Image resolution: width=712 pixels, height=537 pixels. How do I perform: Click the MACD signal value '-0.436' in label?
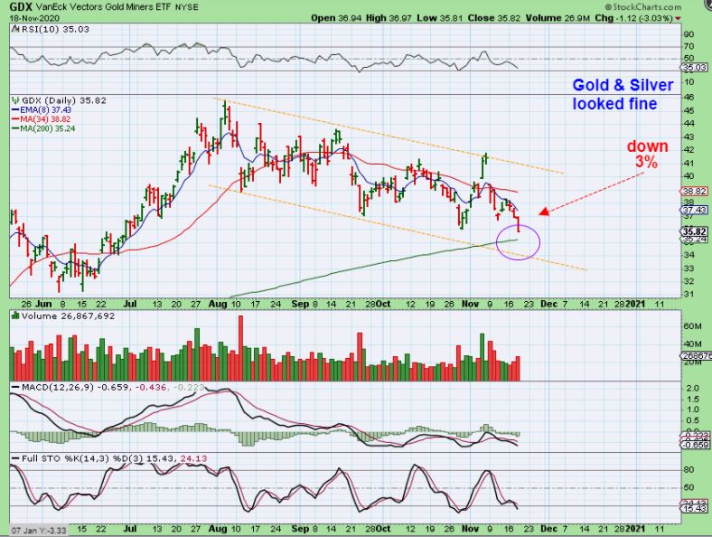tap(151, 388)
